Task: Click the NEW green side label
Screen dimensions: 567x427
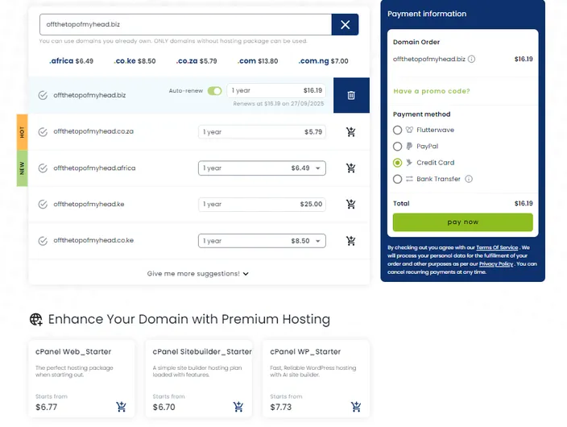Action: point(22,168)
